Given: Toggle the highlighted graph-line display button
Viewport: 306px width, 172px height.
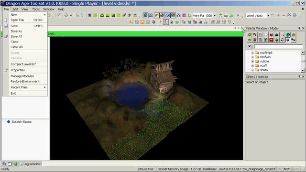Looking at the screenshot, I should (156, 15).
